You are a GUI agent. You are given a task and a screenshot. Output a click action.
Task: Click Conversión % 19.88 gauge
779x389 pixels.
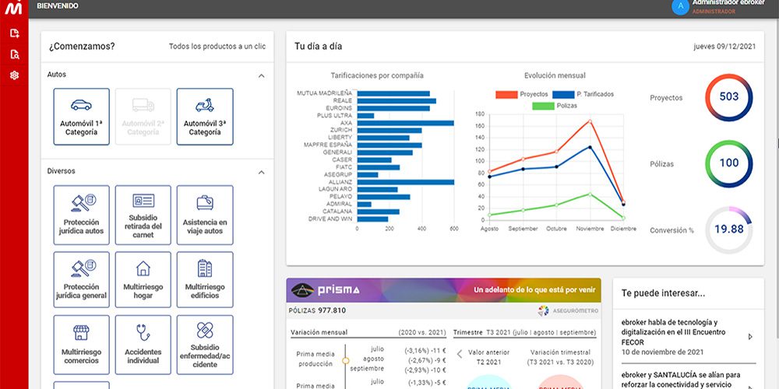tap(729, 230)
